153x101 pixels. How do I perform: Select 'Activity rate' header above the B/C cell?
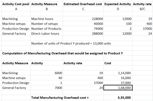(142, 4)
